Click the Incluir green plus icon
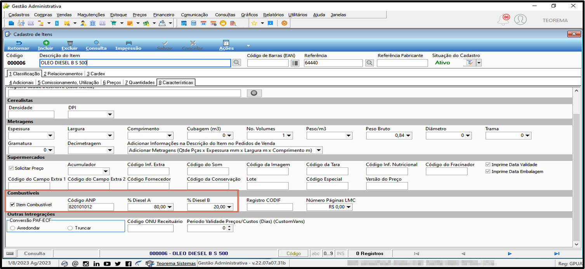Screen dimensions: 585x269 click(x=46, y=43)
